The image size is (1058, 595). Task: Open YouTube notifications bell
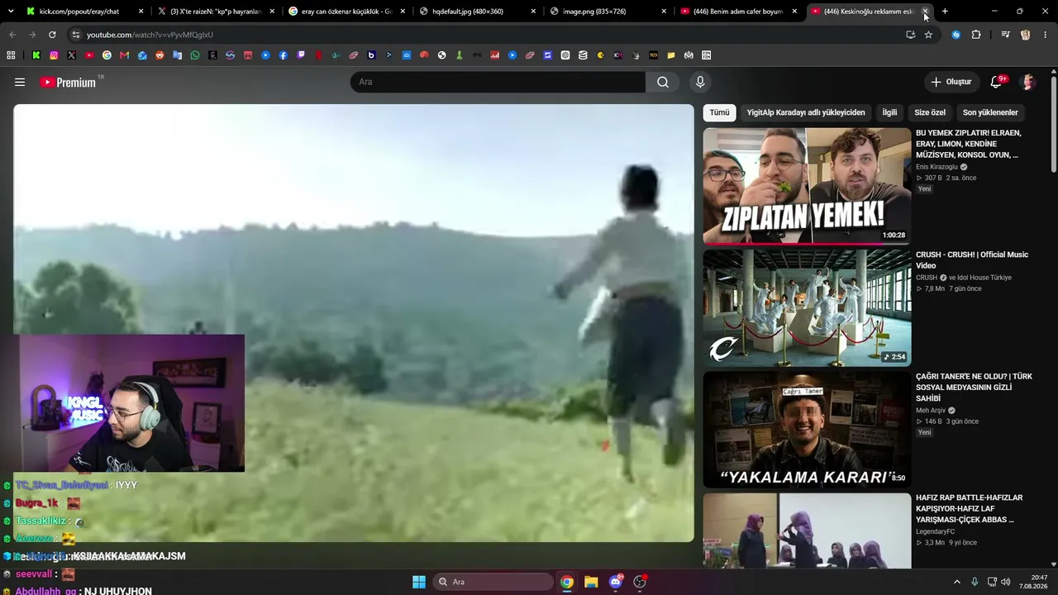click(x=997, y=82)
